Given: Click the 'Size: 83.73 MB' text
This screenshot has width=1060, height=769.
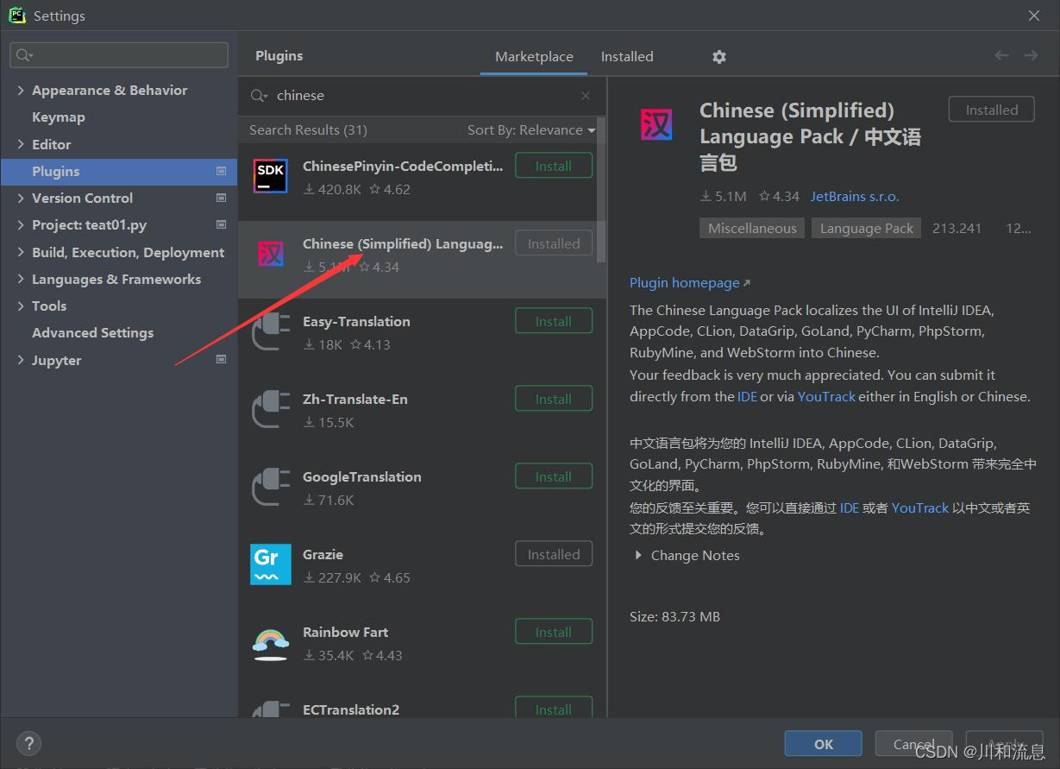Looking at the screenshot, I should pos(674,617).
